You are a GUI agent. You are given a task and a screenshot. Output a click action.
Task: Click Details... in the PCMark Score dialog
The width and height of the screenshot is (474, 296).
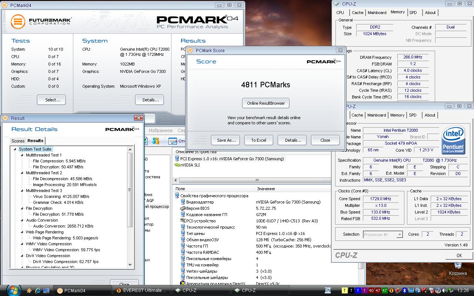[293, 140]
